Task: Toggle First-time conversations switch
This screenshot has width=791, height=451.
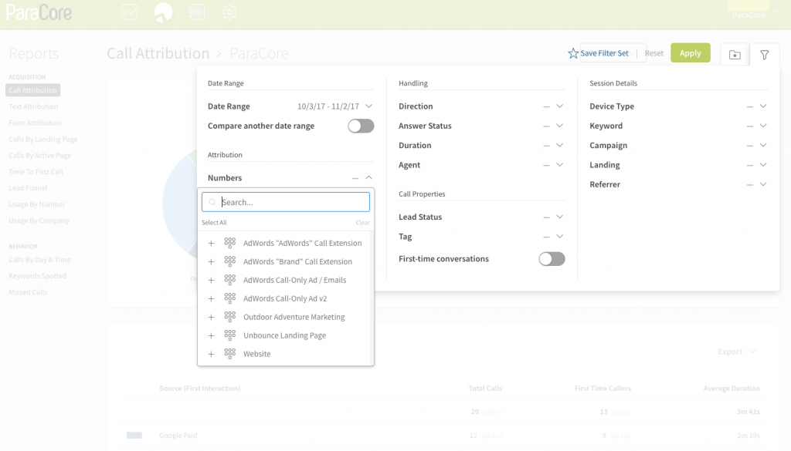Action: tap(552, 259)
